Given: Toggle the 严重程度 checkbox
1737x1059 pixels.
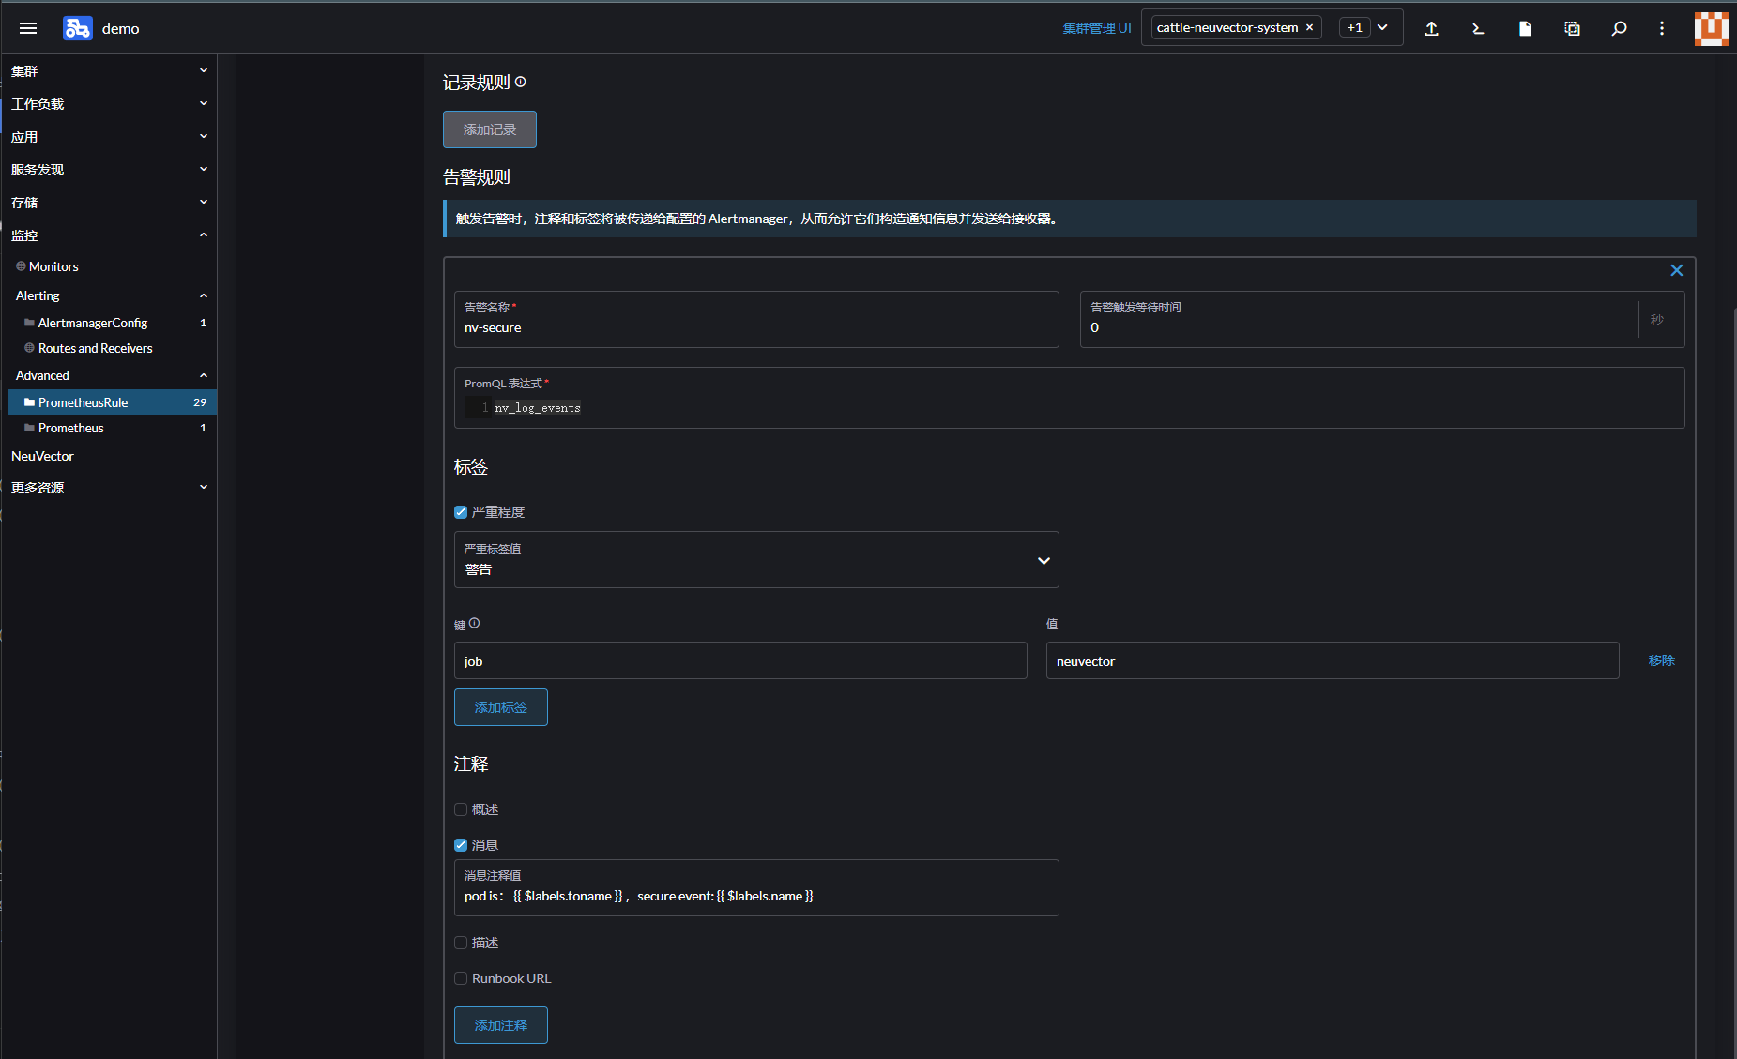Looking at the screenshot, I should (461, 512).
